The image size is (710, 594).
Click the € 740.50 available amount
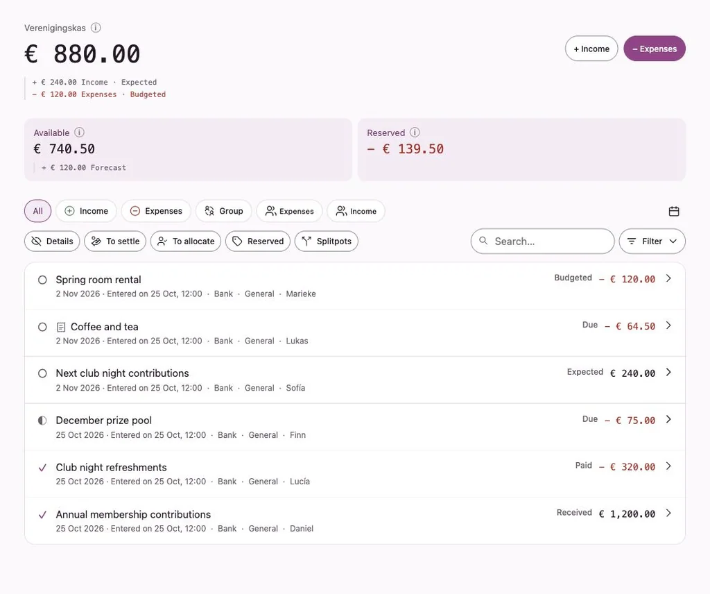[x=64, y=148]
